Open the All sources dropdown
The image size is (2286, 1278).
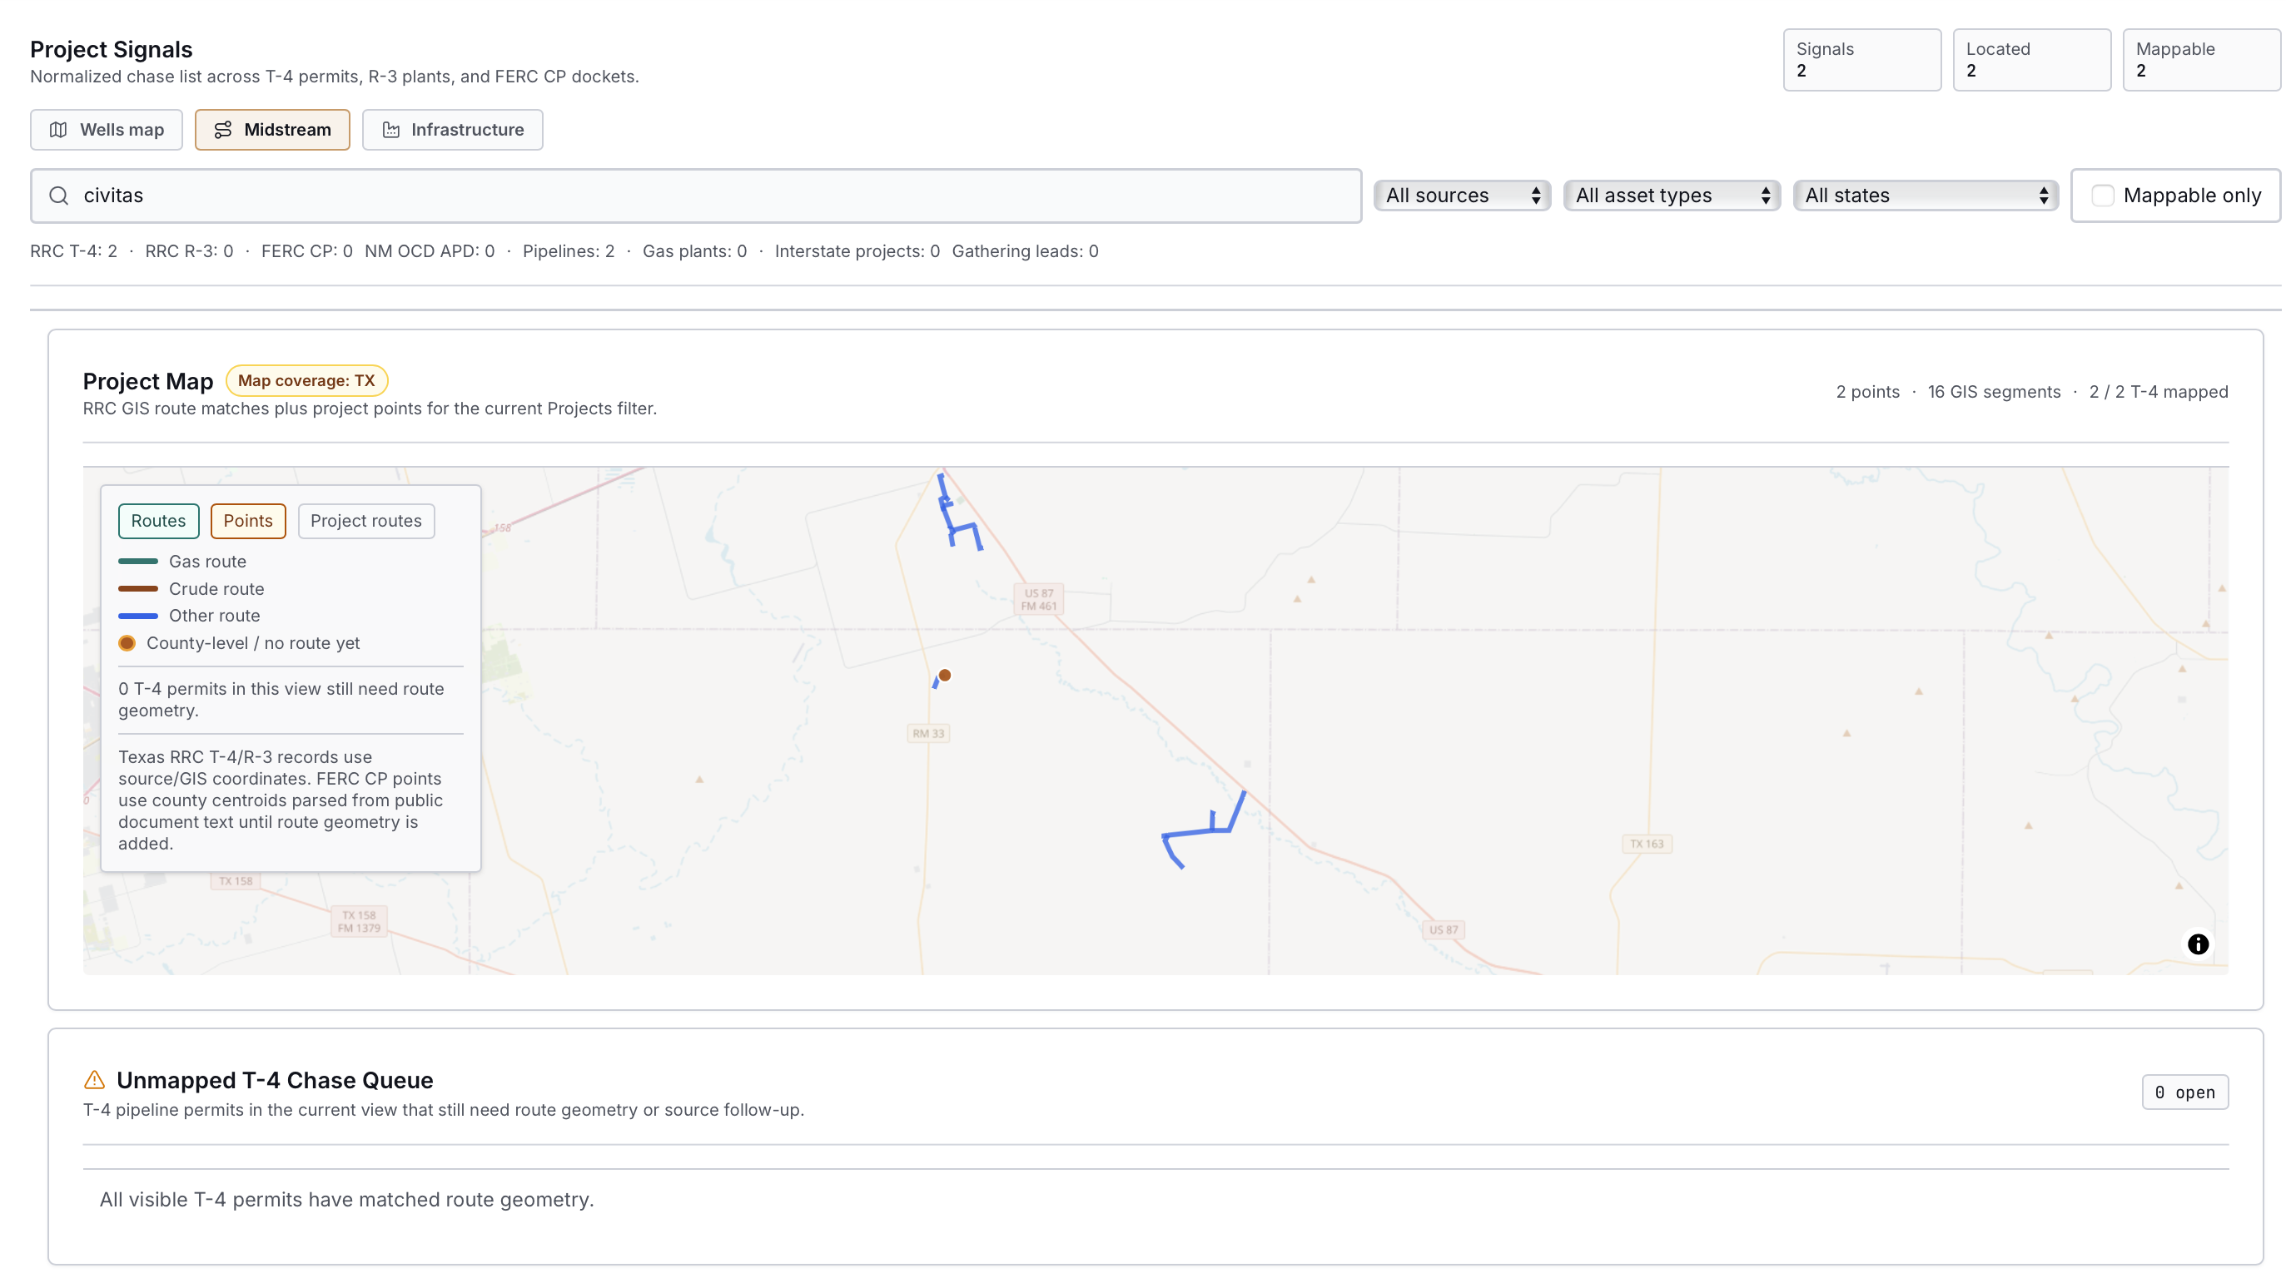point(1462,196)
